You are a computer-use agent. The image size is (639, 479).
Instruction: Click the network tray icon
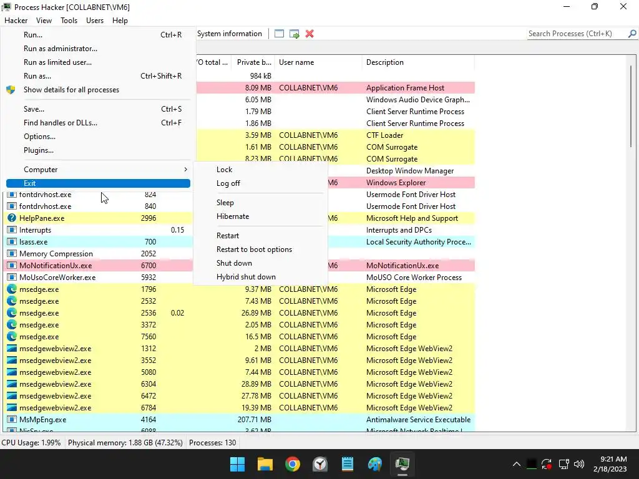pos(563,464)
